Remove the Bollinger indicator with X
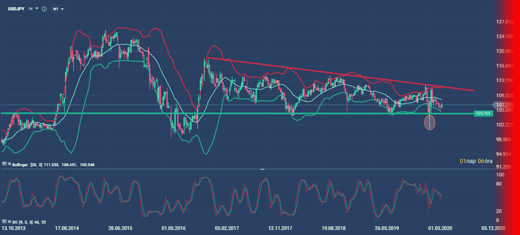This screenshot has width=520, height=235. pos(9,164)
